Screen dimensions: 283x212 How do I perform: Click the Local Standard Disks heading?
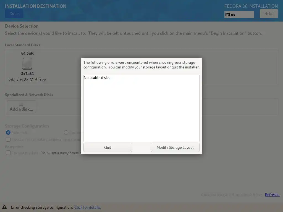[x=23, y=45]
